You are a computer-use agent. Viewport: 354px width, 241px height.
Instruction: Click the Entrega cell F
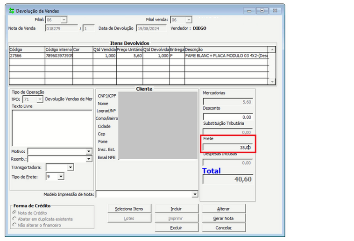(177, 56)
